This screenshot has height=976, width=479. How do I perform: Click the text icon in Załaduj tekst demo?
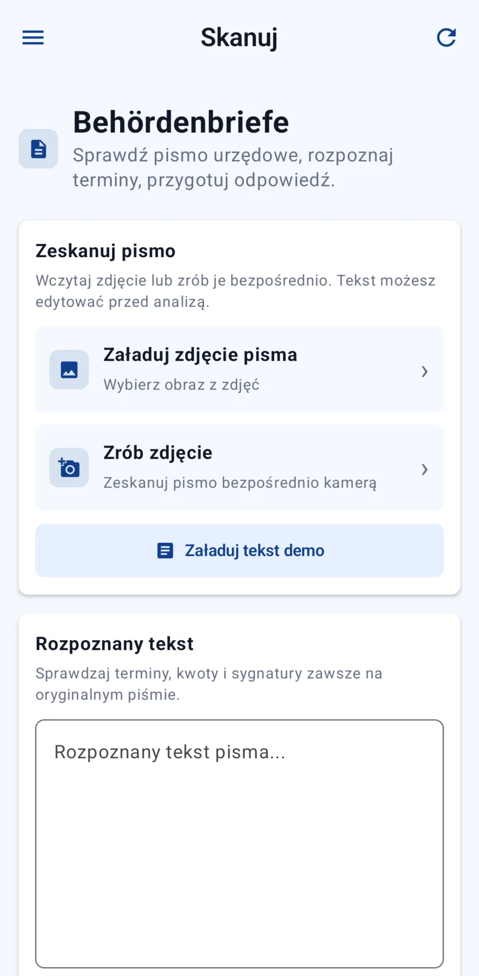[165, 551]
